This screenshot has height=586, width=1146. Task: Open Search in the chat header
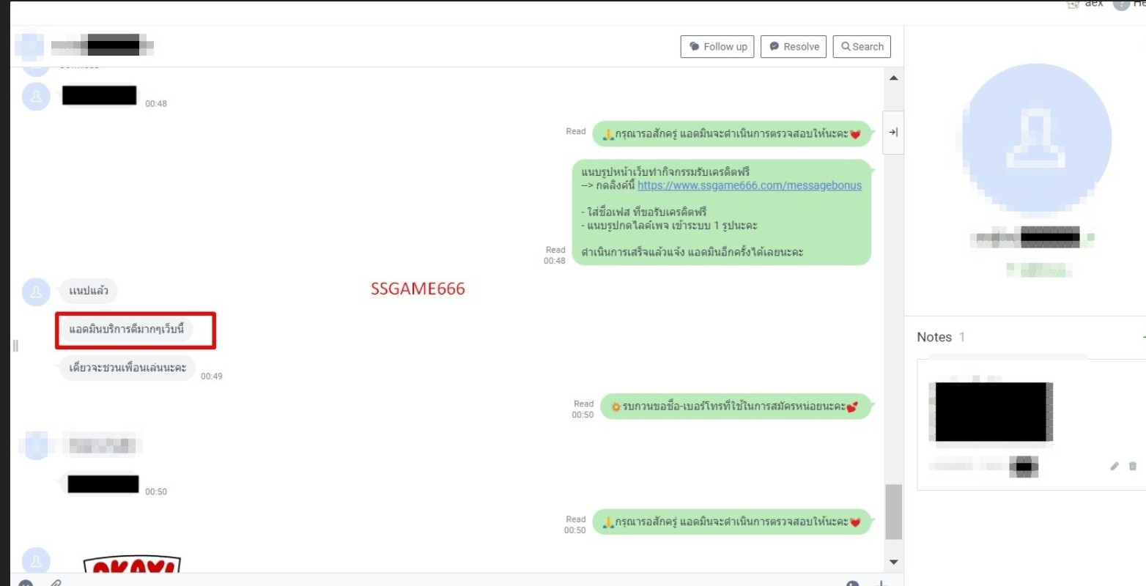tap(862, 47)
